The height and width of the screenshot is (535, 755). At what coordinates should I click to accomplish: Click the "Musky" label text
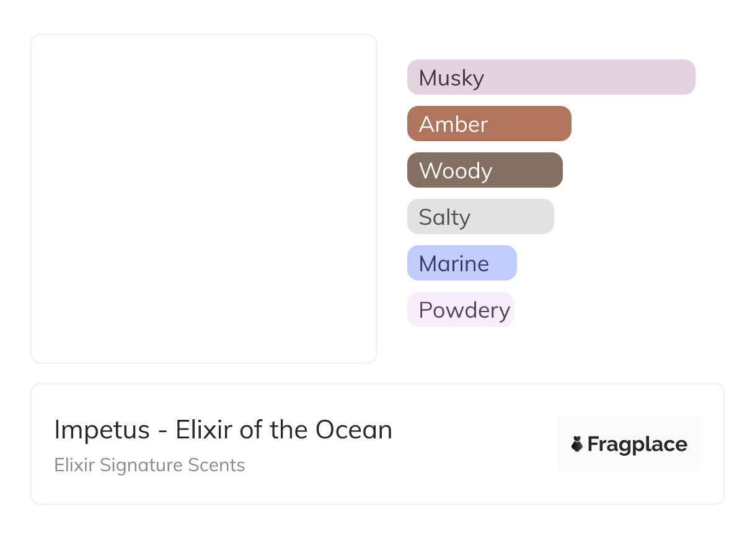[x=451, y=78]
